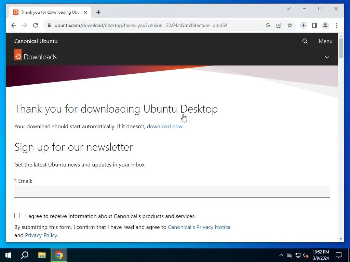
Task: Open the Chrome downloads indicator
Action: pos(304,25)
